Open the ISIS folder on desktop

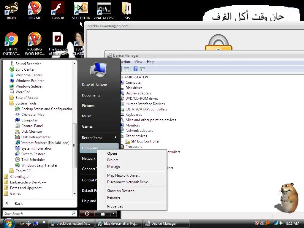coord(127,11)
